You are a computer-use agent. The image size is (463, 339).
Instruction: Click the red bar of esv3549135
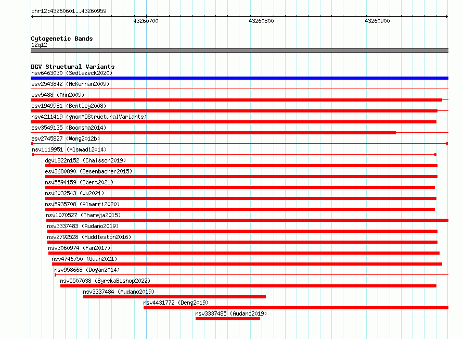pos(227,133)
